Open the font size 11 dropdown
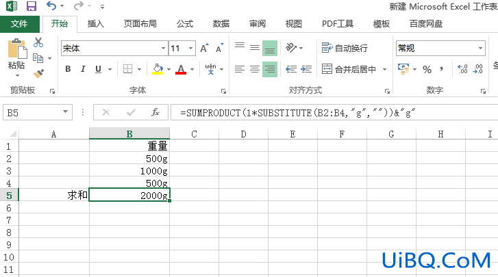 (190, 49)
